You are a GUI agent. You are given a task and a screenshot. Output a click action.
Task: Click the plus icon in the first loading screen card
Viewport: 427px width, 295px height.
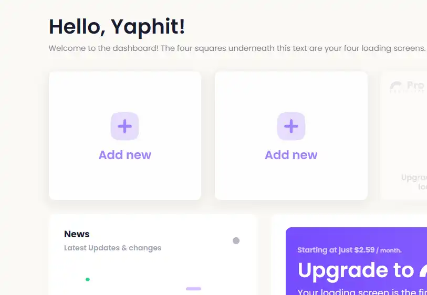[124, 126]
